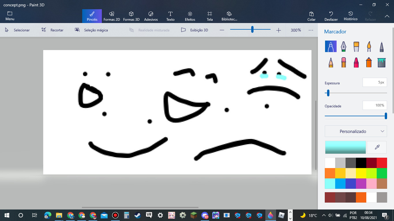Click Recortar to crop

tap(53, 30)
